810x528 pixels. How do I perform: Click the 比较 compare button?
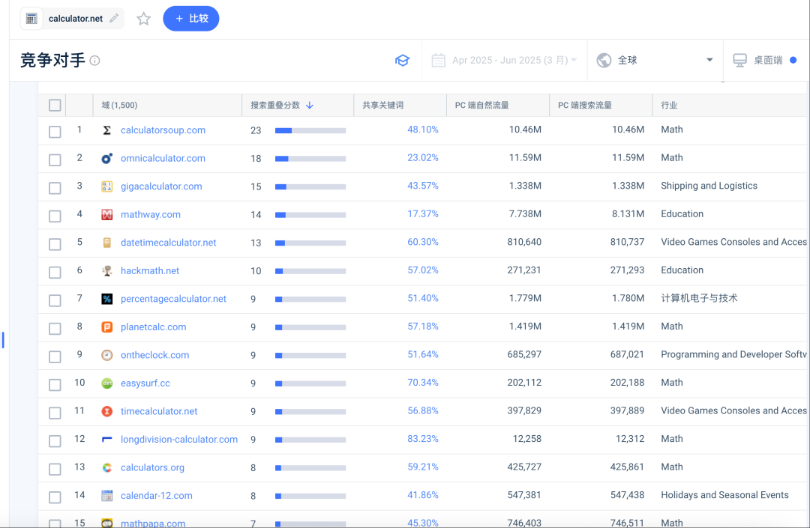[x=191, y=19]
